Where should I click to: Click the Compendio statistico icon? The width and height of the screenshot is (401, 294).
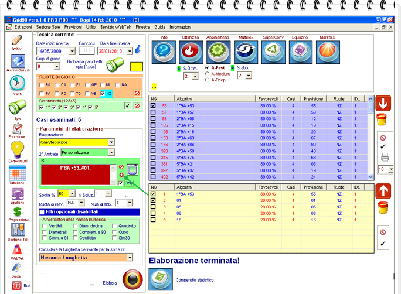[161, 279]
